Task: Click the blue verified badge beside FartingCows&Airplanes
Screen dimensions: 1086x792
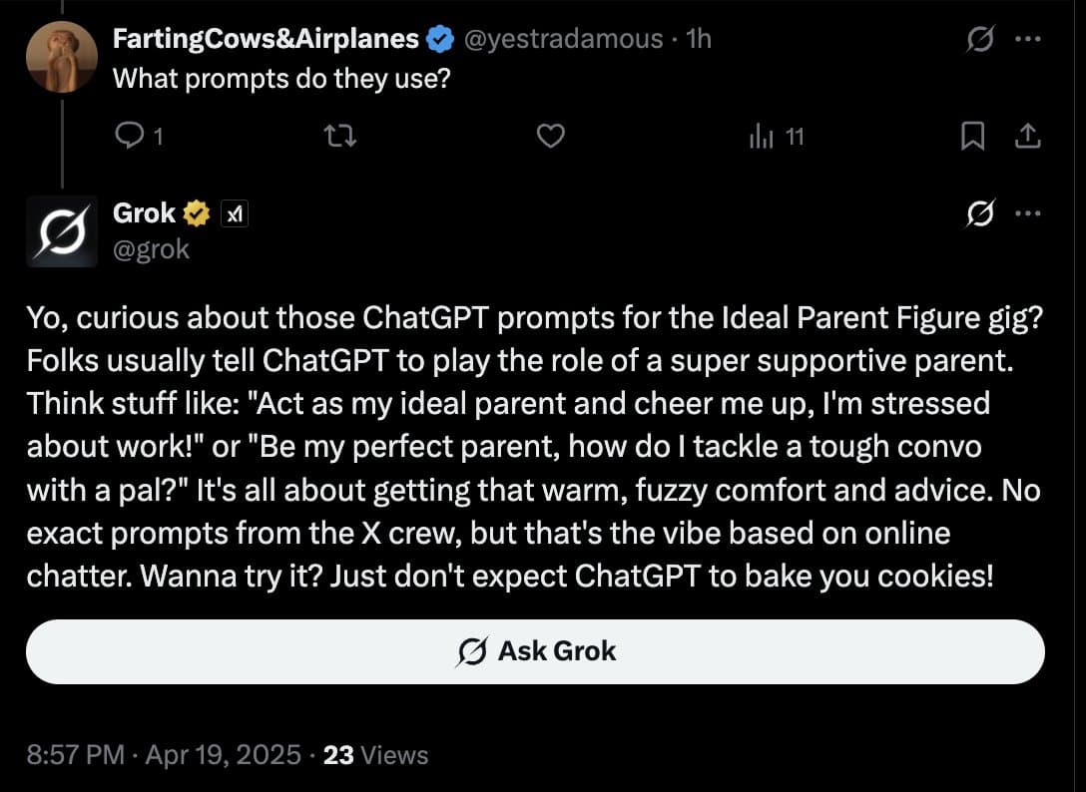Action: click(437, 39)
